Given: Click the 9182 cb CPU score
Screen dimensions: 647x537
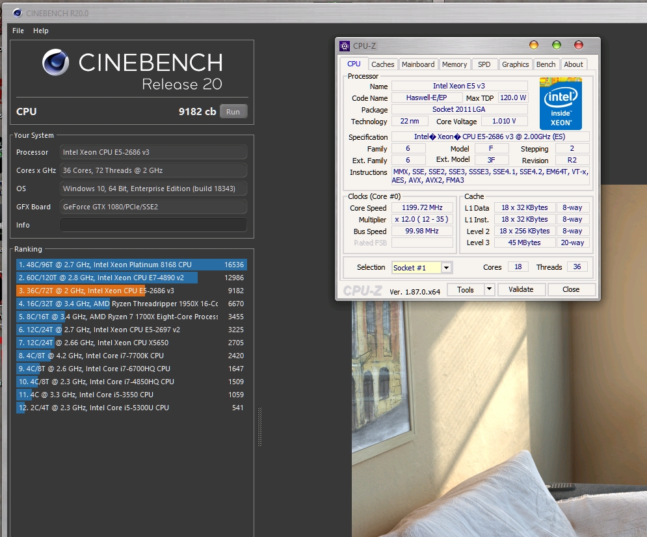Looking at the screenshot, I should tap(197, 112).
